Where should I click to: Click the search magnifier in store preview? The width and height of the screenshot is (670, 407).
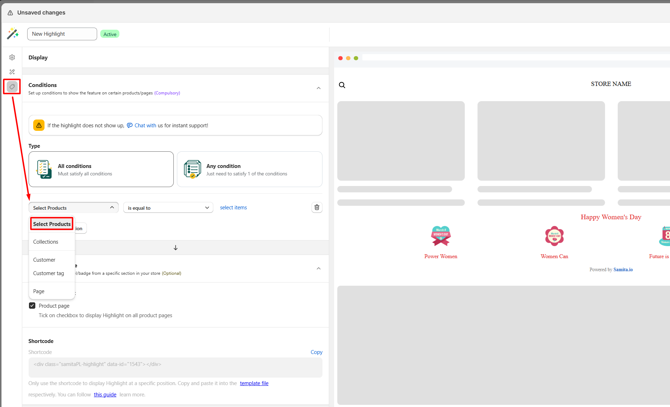click(342, 85)
